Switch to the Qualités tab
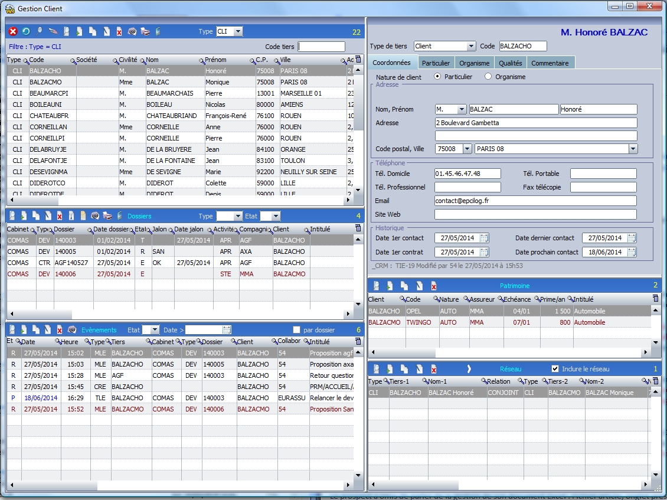Image resolution: width=667 pixels, height=500 pixels. [x=511, y=63]
